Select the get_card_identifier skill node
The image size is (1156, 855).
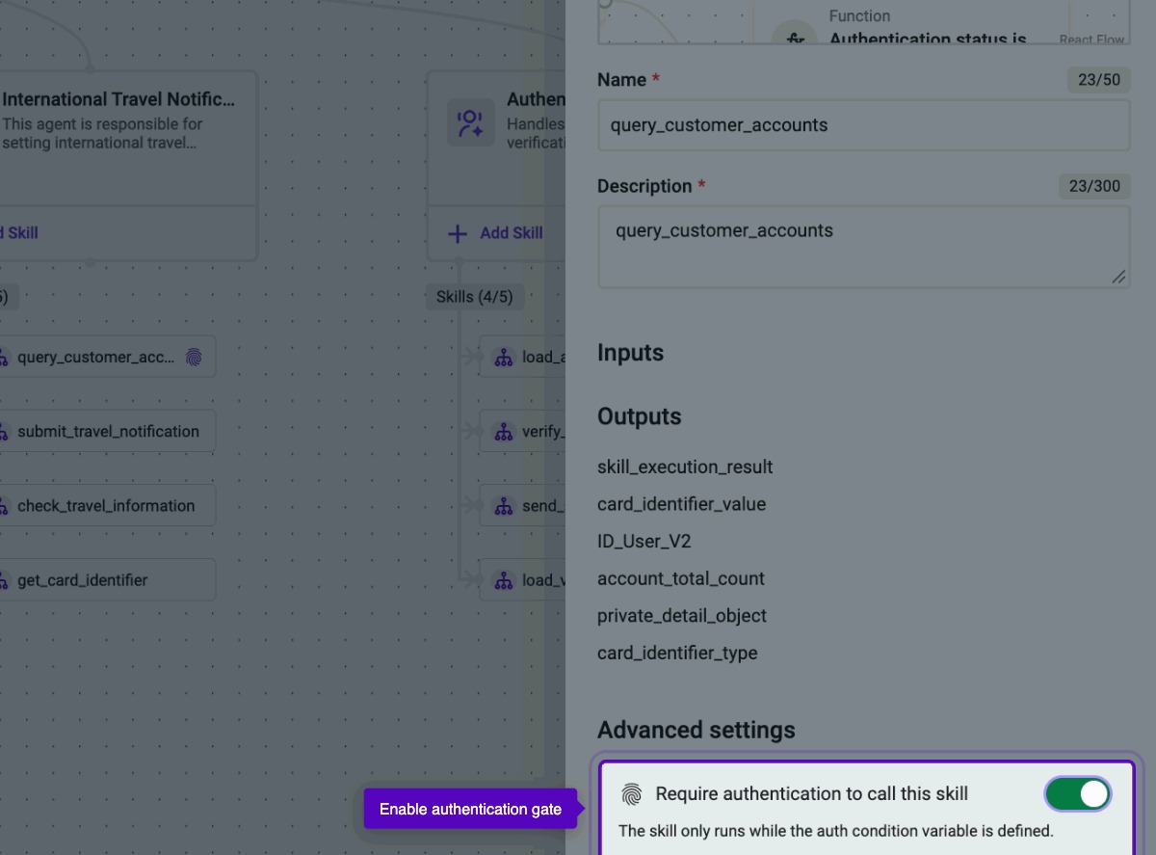point(106,579)
